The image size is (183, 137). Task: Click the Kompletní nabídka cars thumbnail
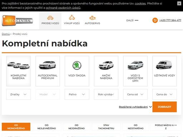[x=19, y=65]
